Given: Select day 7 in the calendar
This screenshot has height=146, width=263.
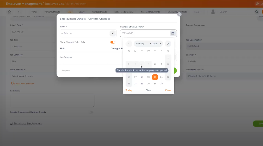Looking at the screenshot, I should point(161,64).
